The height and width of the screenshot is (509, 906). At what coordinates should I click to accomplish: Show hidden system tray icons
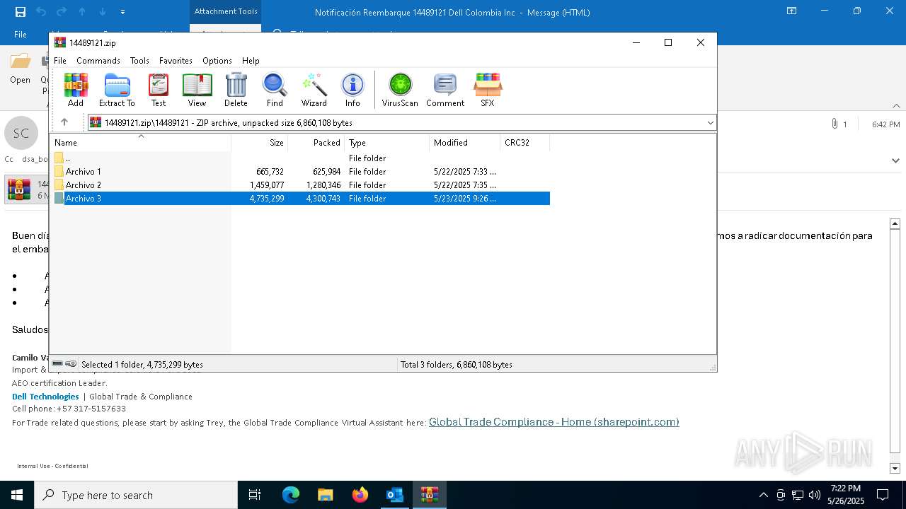[763, 495]
